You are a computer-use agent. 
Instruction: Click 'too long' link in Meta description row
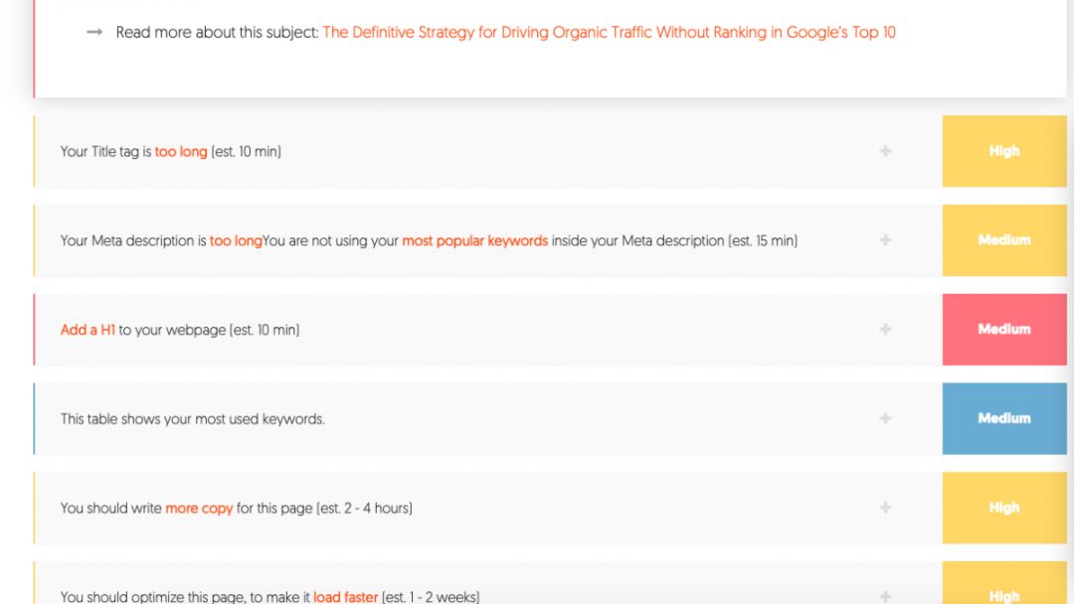click(x=236, y=240)
